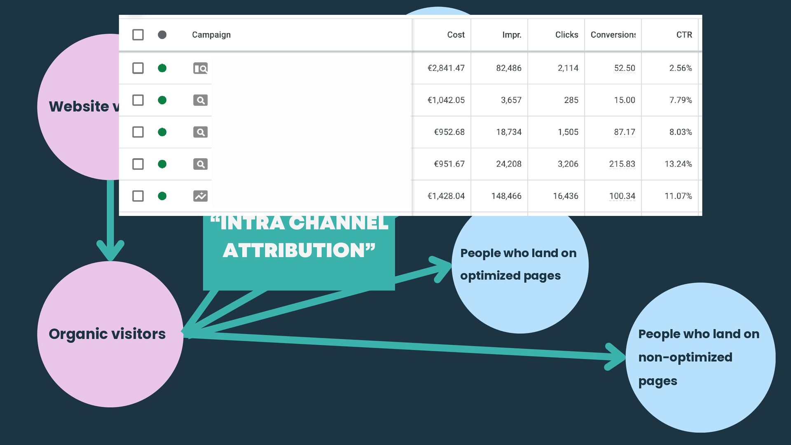The height and width of the screenshot is (445, 791).
Task: Check the box for the €2,841.47 campaign
Action: [x=138, y=68]
